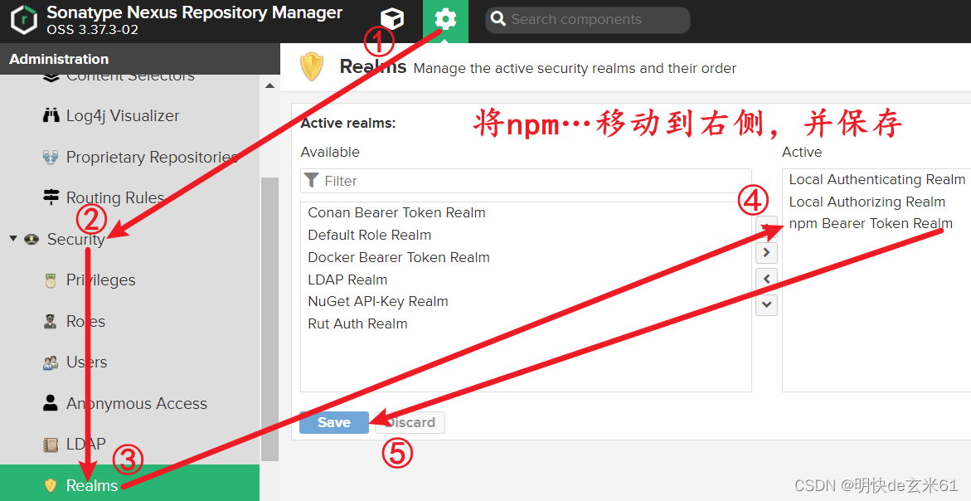Click the remove-from-active left arrow button
This screenshot has height=501, width=971.
click(767, 279)
